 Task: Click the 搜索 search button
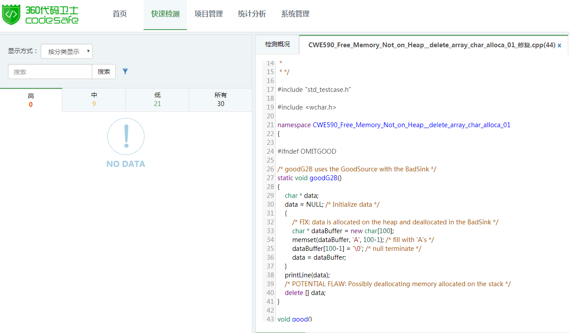(104, 72)
